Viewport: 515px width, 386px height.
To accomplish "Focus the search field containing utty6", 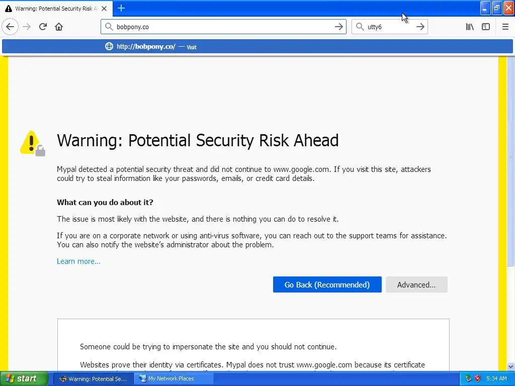I will point(390,27).
